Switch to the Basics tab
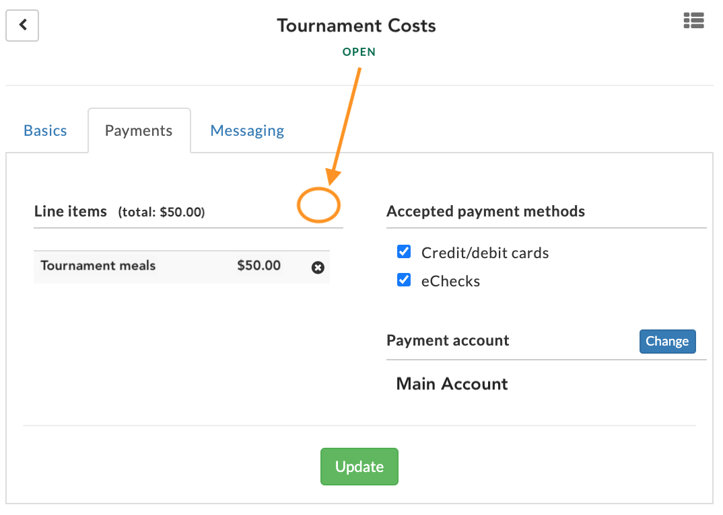 (45, 130)
